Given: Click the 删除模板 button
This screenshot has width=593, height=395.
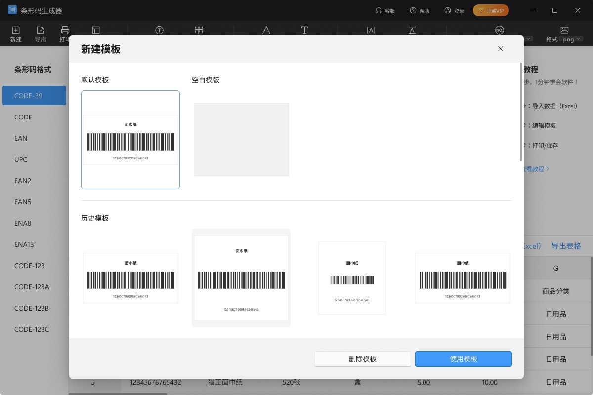Looking at the screenshot, I should pos(363,359).
